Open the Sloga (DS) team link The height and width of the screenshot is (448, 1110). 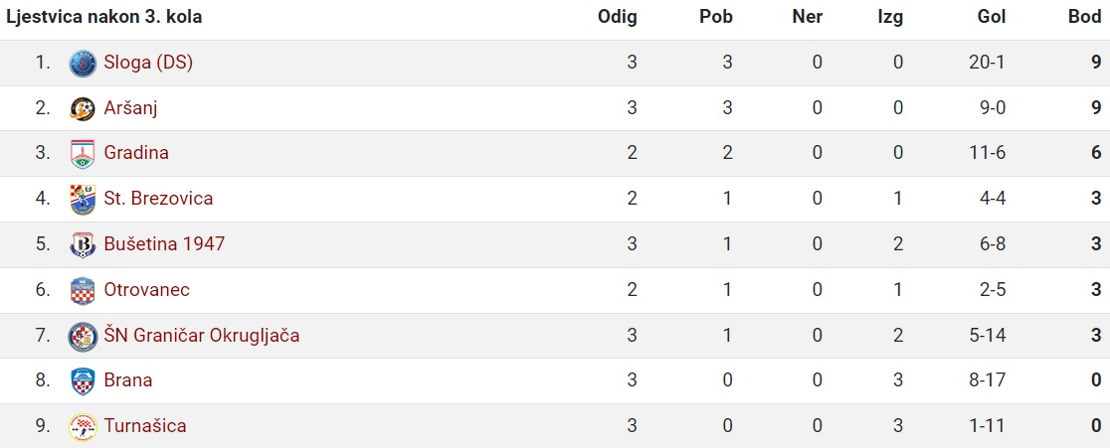[x=148, y=63]
